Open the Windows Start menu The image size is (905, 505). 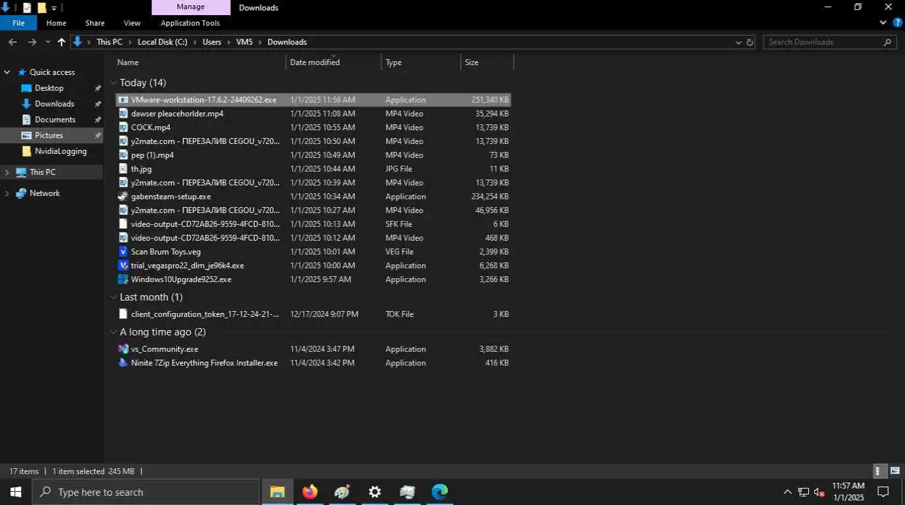pyautogui.click(x=16, y=492)
